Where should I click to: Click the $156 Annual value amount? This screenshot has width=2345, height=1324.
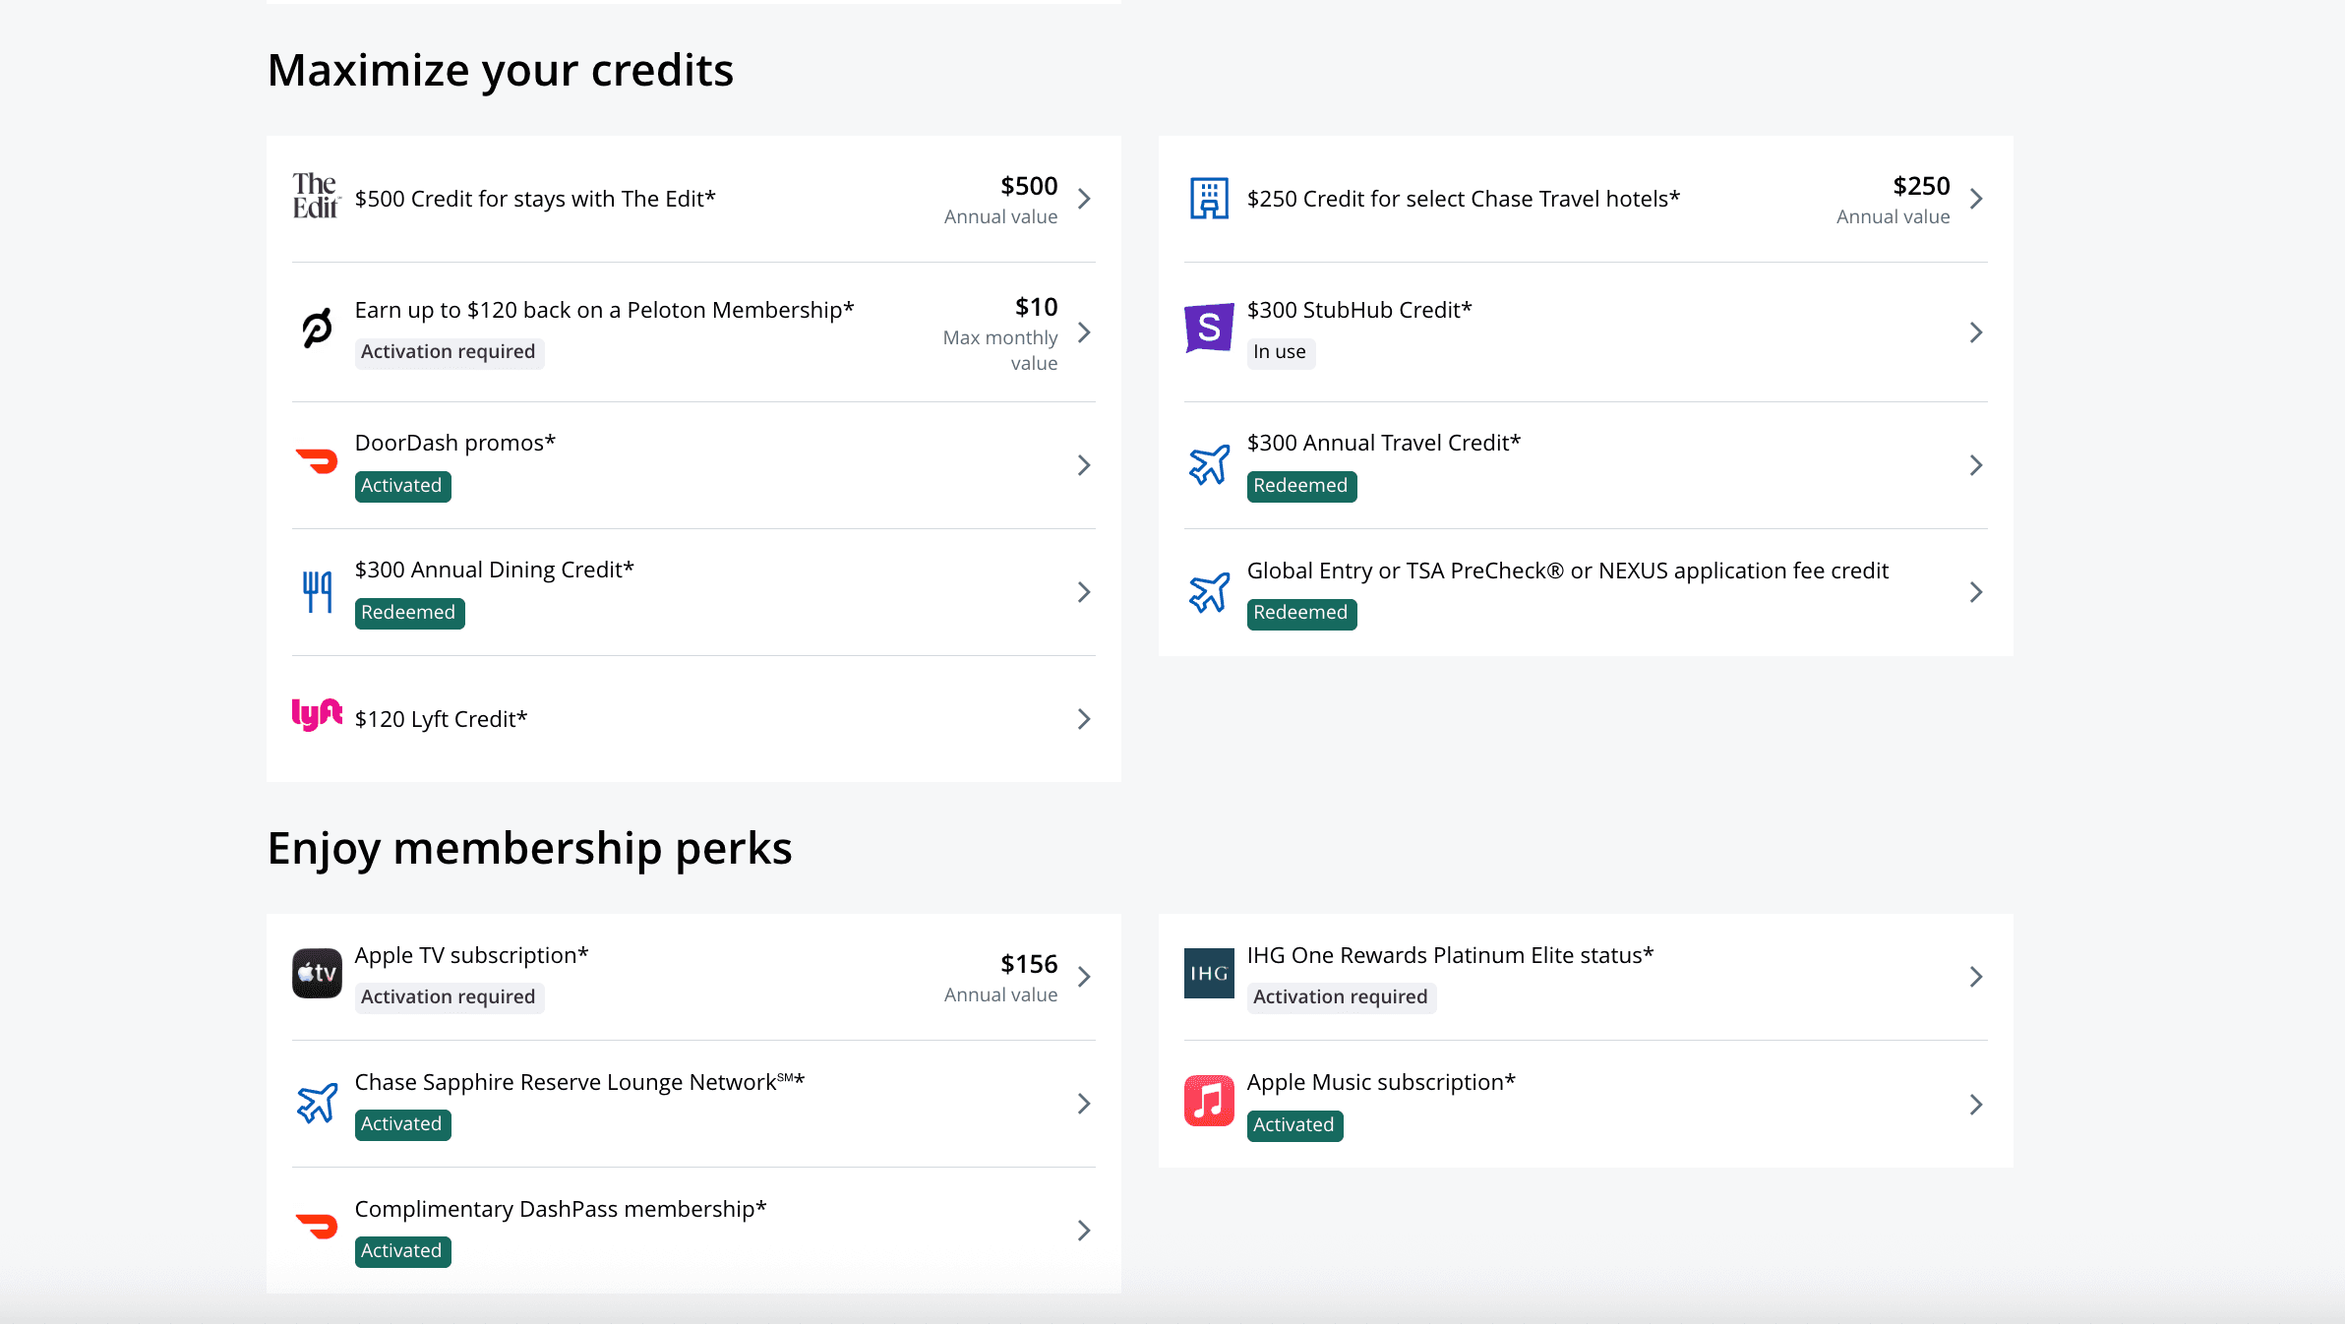click(1029, 964)
